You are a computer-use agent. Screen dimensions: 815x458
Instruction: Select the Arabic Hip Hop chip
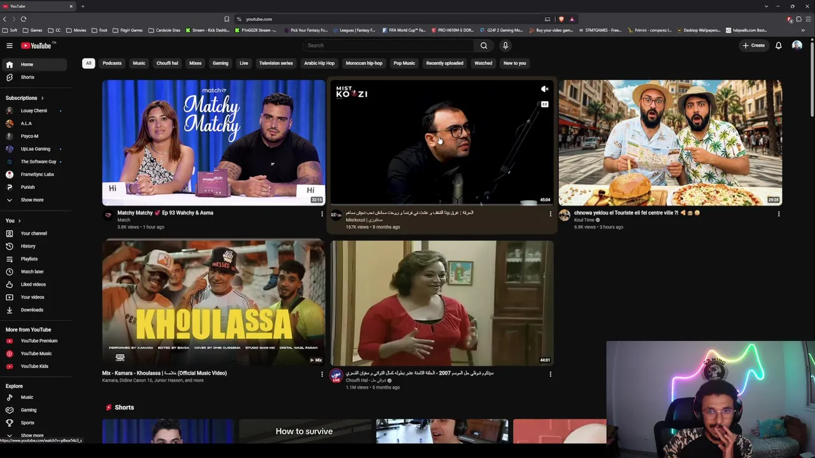[x=319, y=63]
